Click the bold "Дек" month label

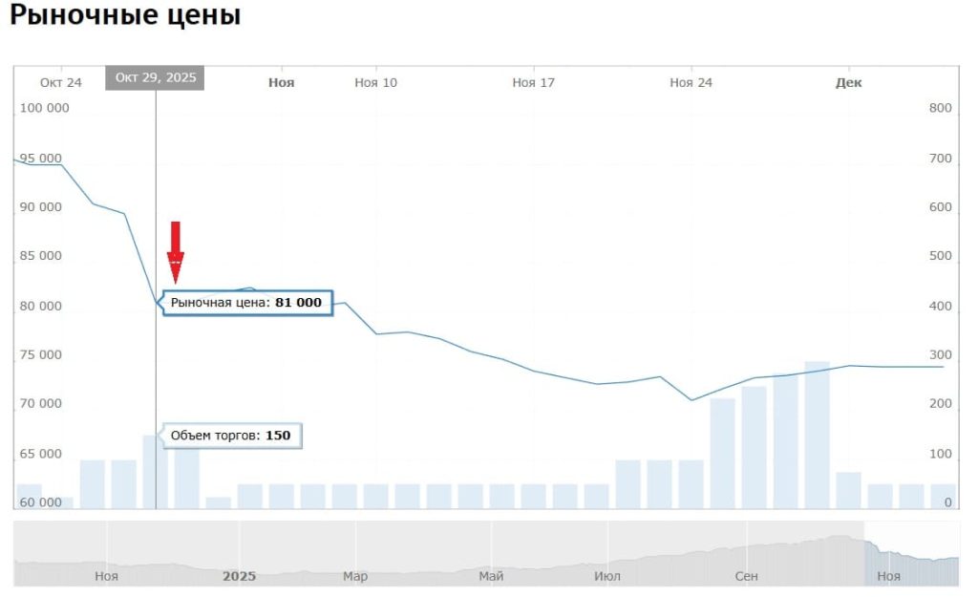848,83
